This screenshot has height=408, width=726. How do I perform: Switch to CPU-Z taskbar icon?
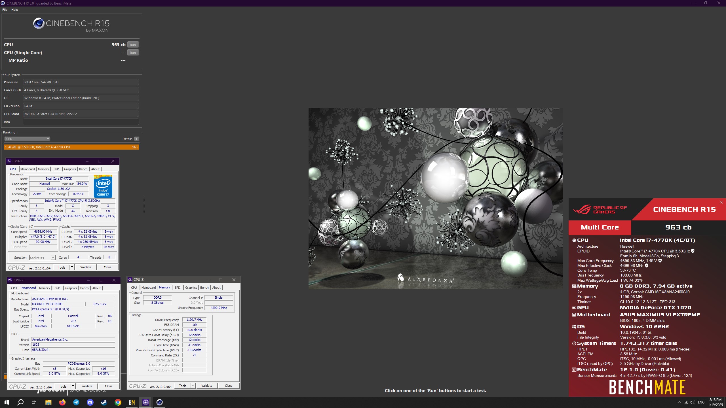(145, 402)
